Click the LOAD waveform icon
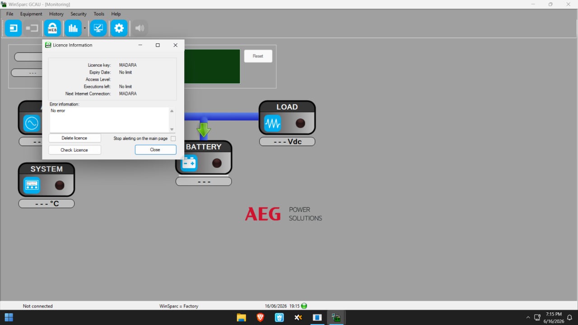 (272, 123)
